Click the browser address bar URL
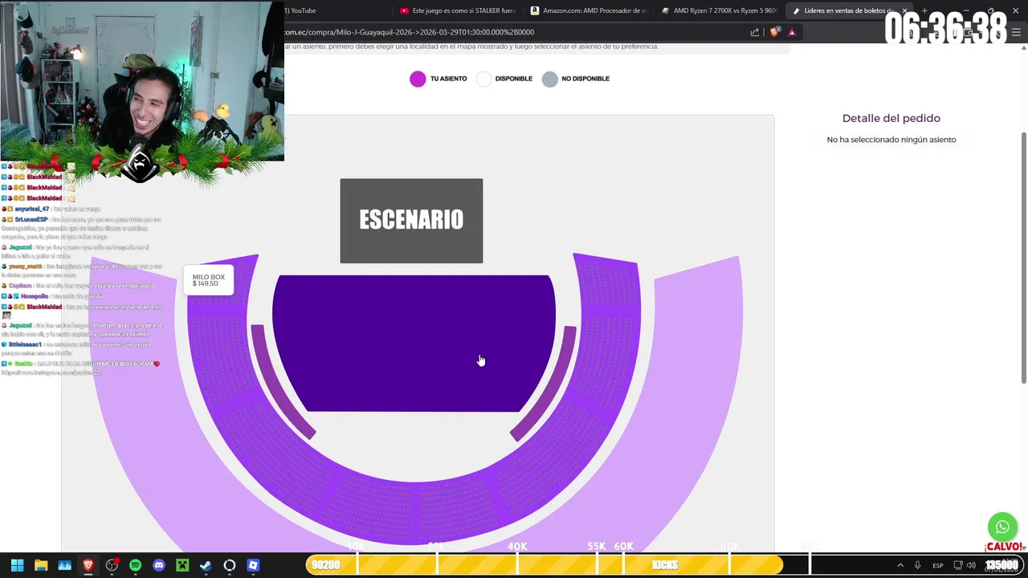The width and height of the screenshot is (1028, 578). [x=409, y=32]
